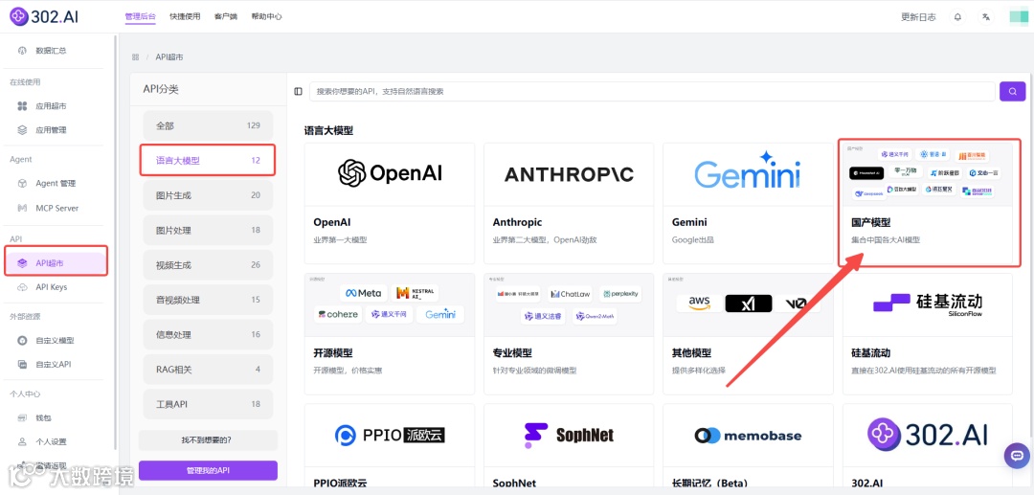The height and width of the screenshot is (495, 1034).
Task: Click the 开源模型，价格实惠 description
Action: tap(348, 371)
